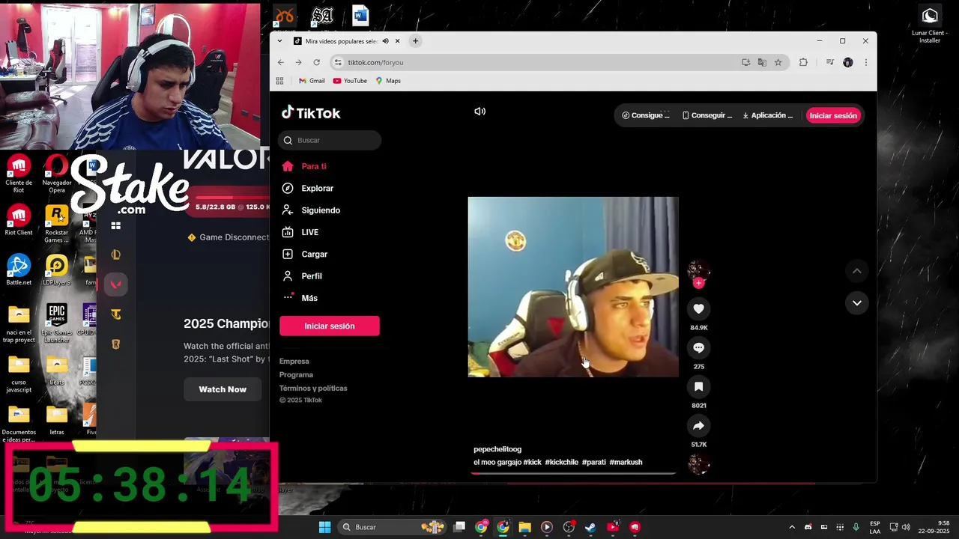Image resolution: width=959 pixels, height=539 pixels.
Task: Expand the Programa footer section
Action: tap(297, 375)
